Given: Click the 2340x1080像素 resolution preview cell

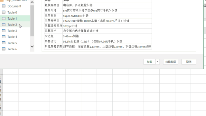Looking at the screenshot, I should [x=107, y=21].
